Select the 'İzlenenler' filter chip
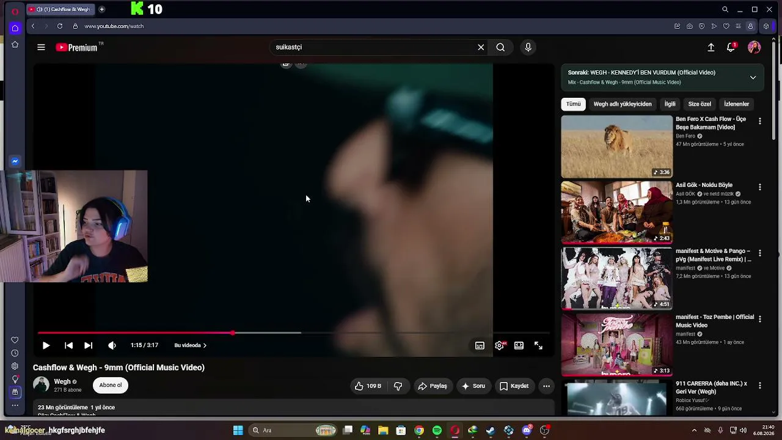The height and width of the screenshot is (440, 782). (736, 104)
